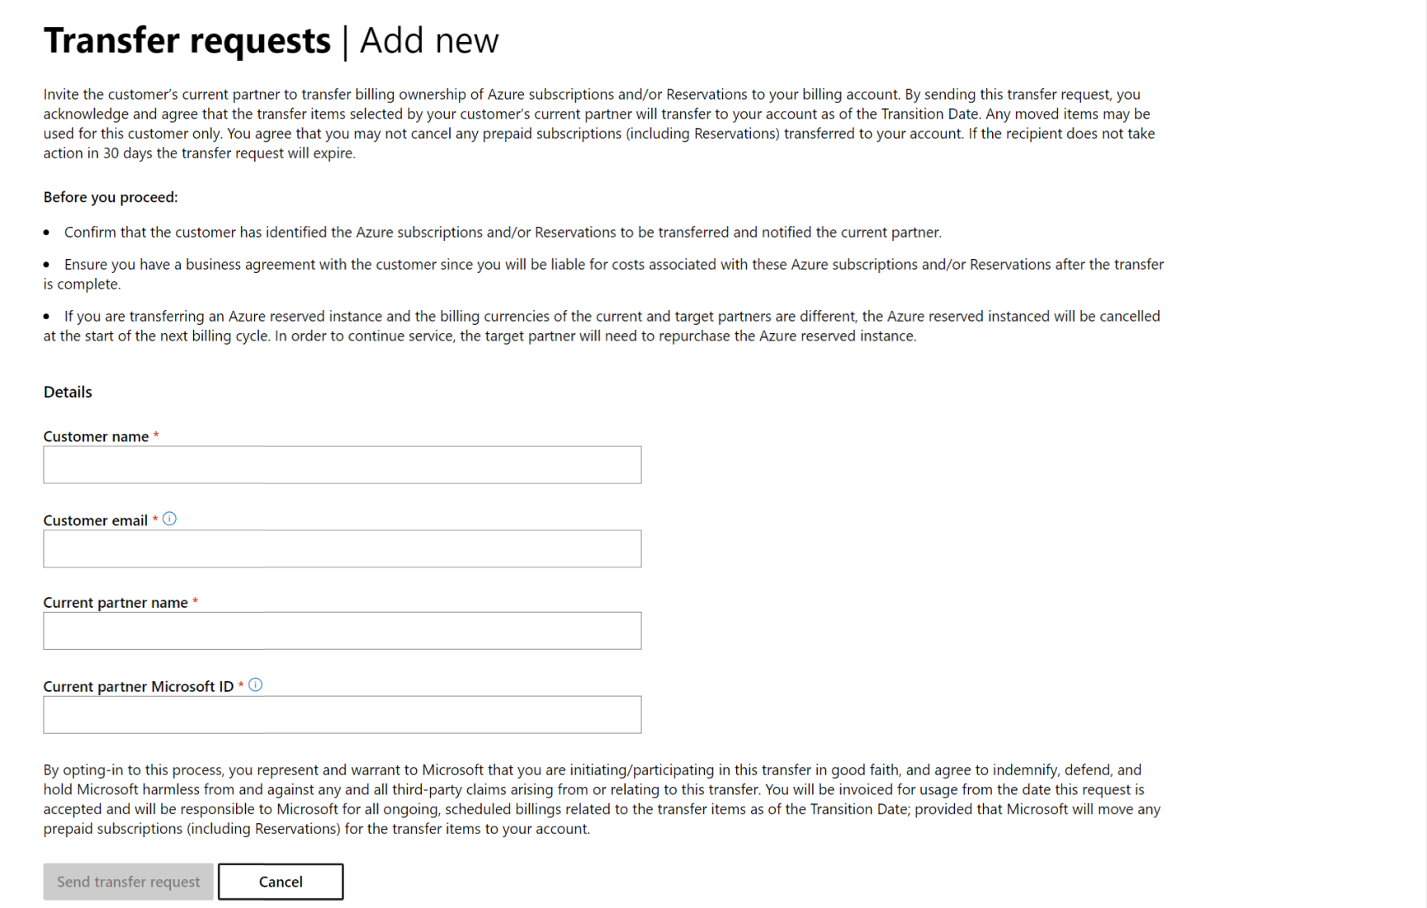Screen dimensions: 1427x908
Task: Click the 'Add new' title text
Action: coord(429,40)
